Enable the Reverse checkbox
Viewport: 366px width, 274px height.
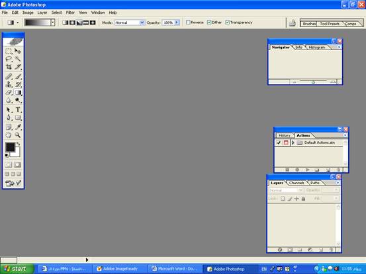click(188, 22)
